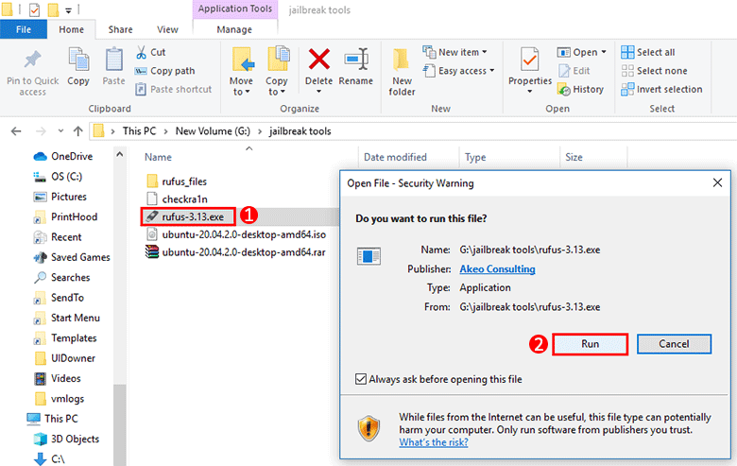Viewport: 737px width, 466px height.
Task: Select ubuntu-20.04.2.0-desktop-amd64.rar file
Action: coord(235,252)
